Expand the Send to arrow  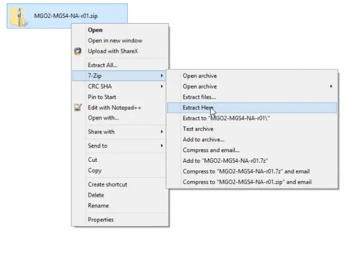pos(162,145)
